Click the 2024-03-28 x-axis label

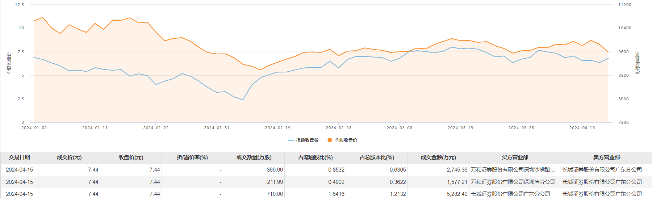[x=521, y=128]
